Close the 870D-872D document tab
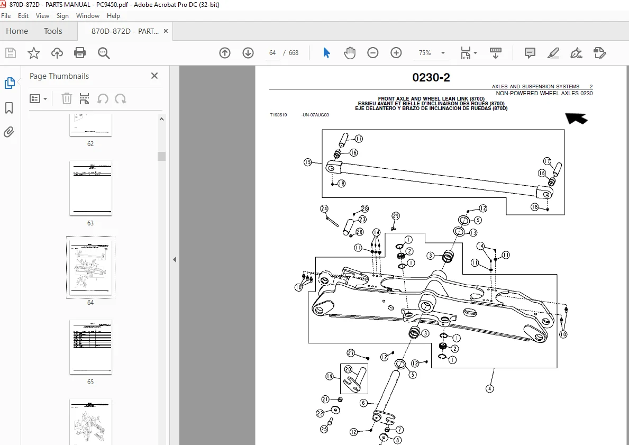This screenshot has width=629, height=445. pos(166,31)
